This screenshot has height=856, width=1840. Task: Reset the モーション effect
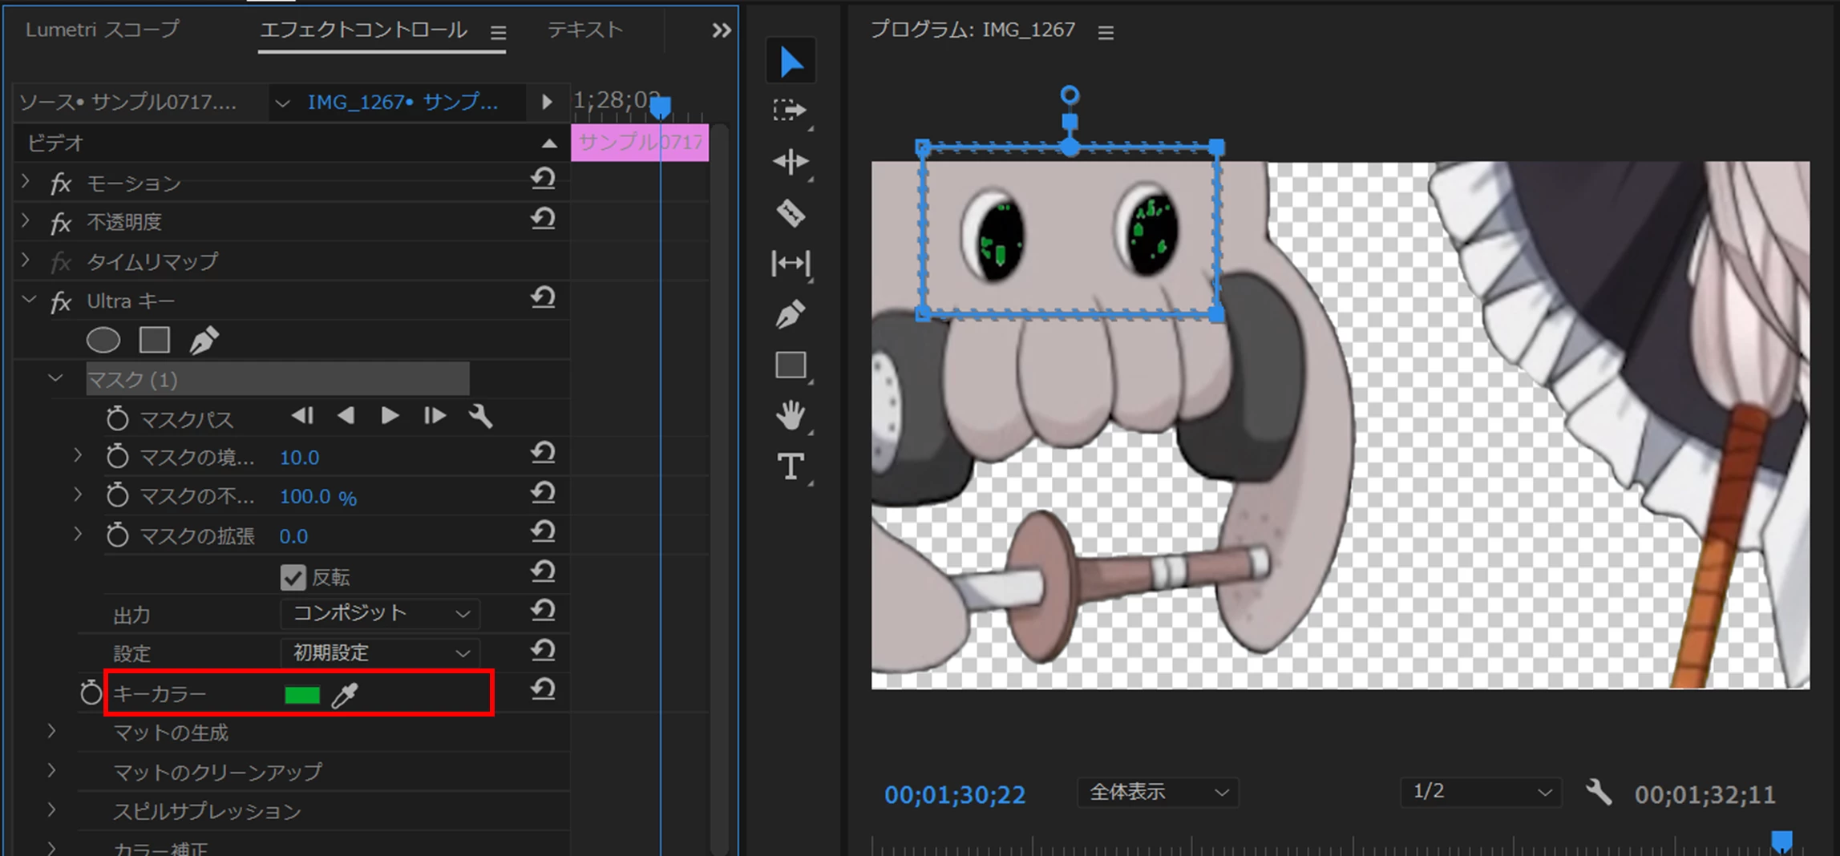[x=543, y=179]
